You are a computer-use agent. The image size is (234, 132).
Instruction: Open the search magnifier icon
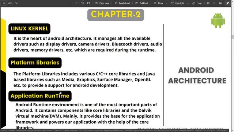tap(16, 3)
